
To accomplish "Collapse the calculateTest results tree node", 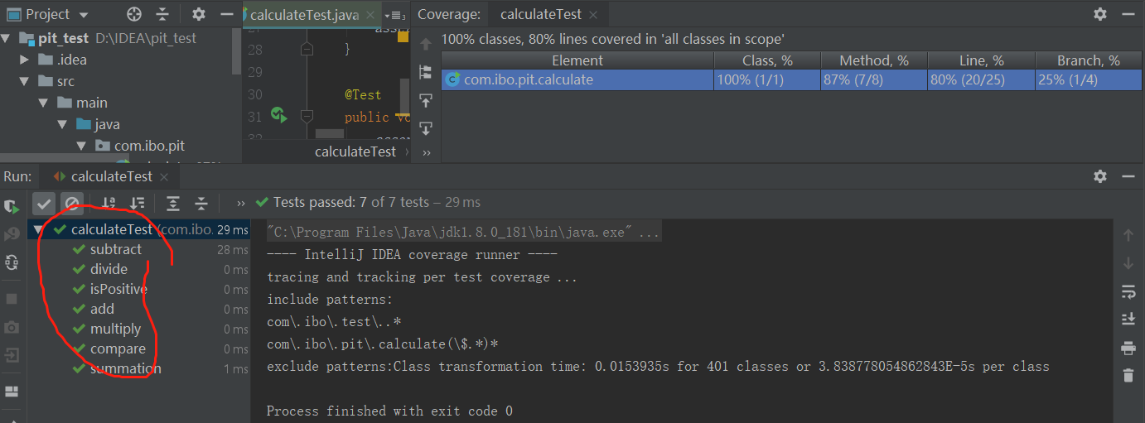I will tap(39, 230).
